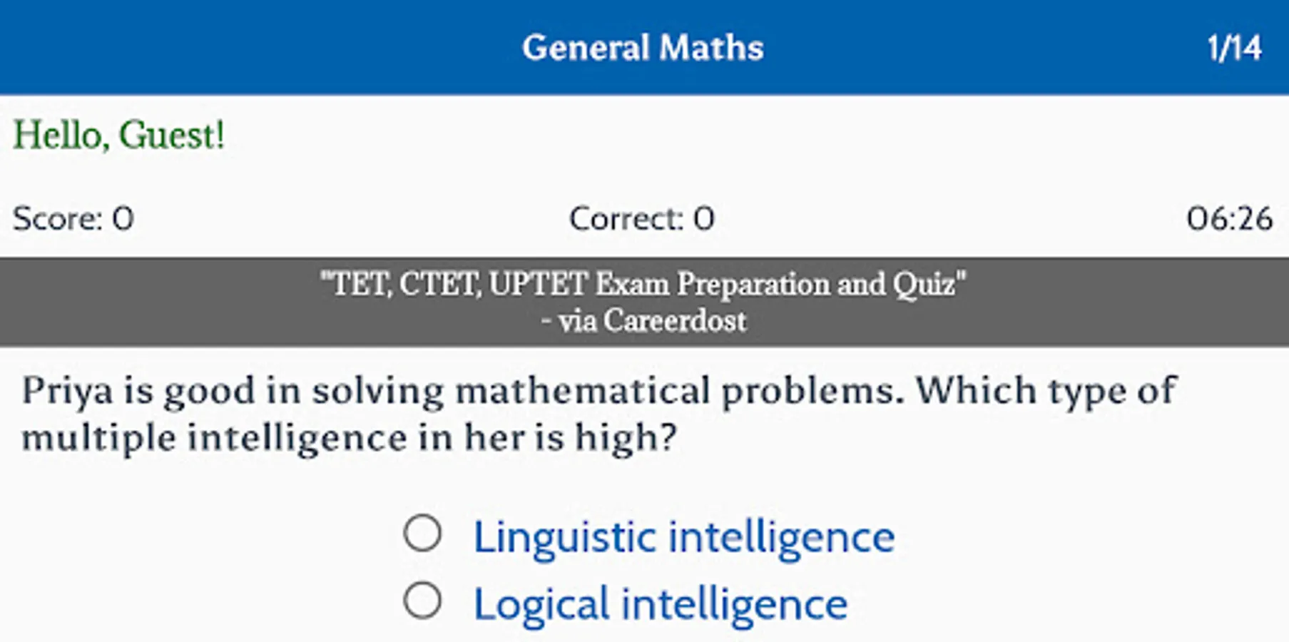Click the "Hello, Guest!" greeting

tap(119, 135)
